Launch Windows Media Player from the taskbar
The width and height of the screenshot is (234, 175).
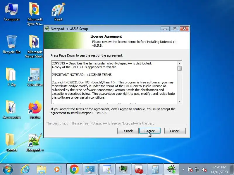[x=57, y=169]
